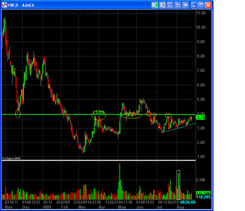The width and height of the screenshot is (245, 211).
Task: Click the white rectangle around August volume bar
Action: click(x=178, y=185)
